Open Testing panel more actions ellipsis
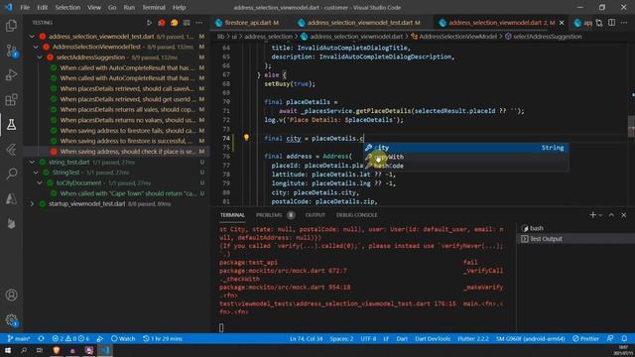Image resolution: width=635 pixels, height=357 pixels. (x=198, y=23)
